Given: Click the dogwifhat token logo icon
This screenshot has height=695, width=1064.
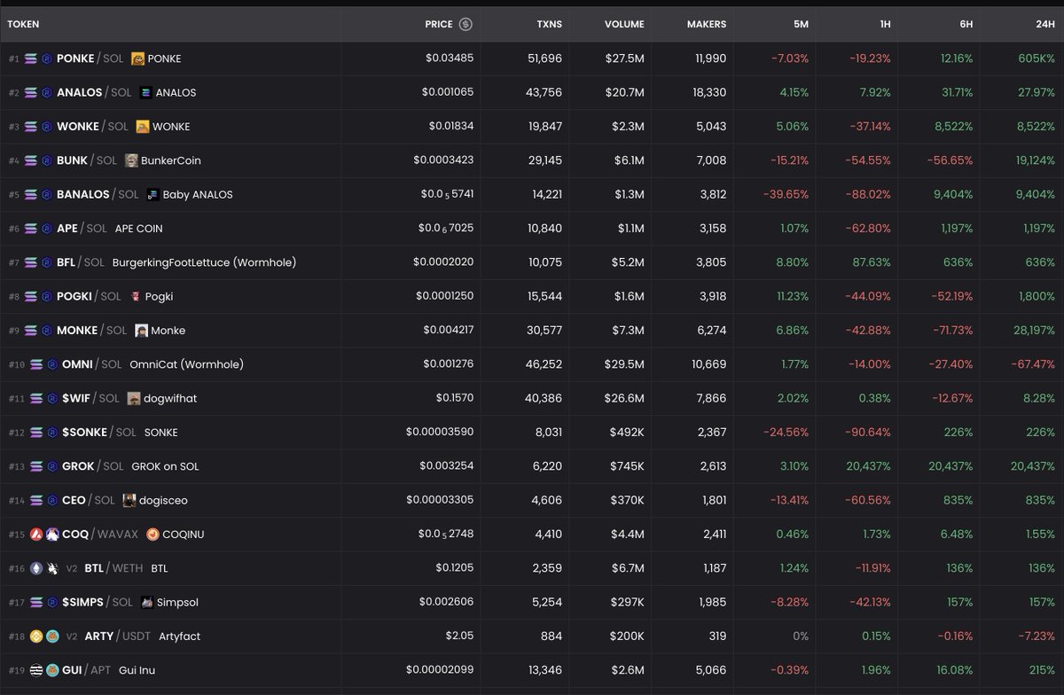Looking at the screenshot, I should [134, 398].
